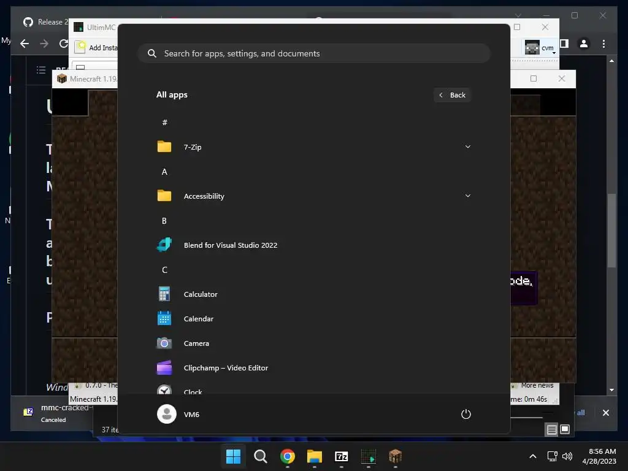This screenshot has width=628, height=471.
Task: Open the power options button
Action: pyautogui.click(x=466, y=414)
